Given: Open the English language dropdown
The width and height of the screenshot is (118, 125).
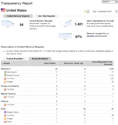Looking at the screenshot, I should [x=110, y=2].
